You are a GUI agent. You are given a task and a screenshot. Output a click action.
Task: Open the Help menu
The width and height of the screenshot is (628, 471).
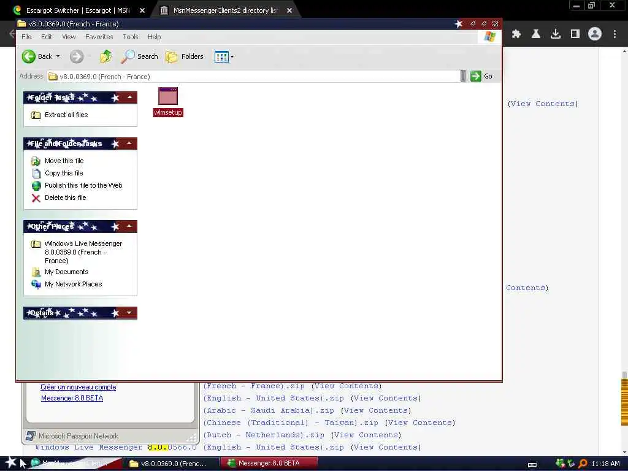tap(154, 37)
